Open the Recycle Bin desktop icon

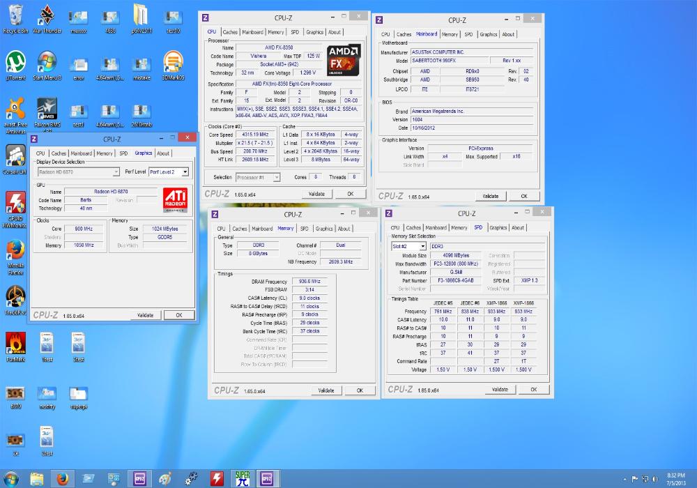point(15,19)
